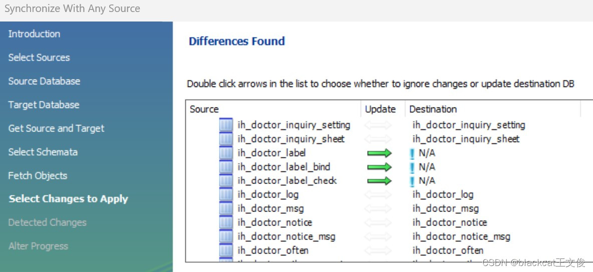Select destination entry ih_doctor_log
Image resolution: width=593 pixels, height=272 pixels.
pos(443,194)
